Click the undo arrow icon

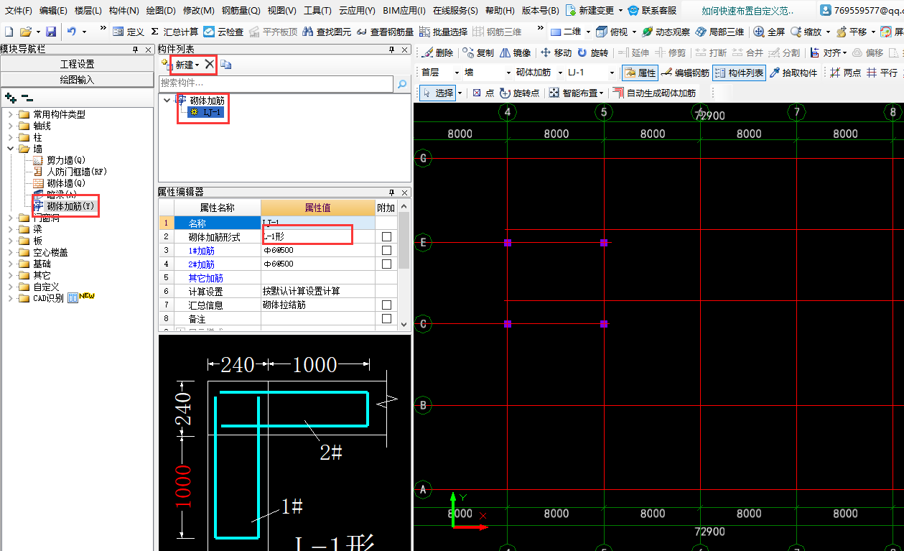(x=72, y=32)
